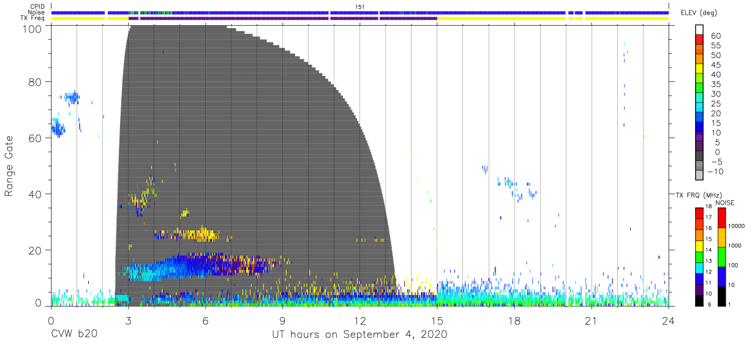Click the 24 tick label on UT hours axis
752x347 pixels.
tap(669, 320)
